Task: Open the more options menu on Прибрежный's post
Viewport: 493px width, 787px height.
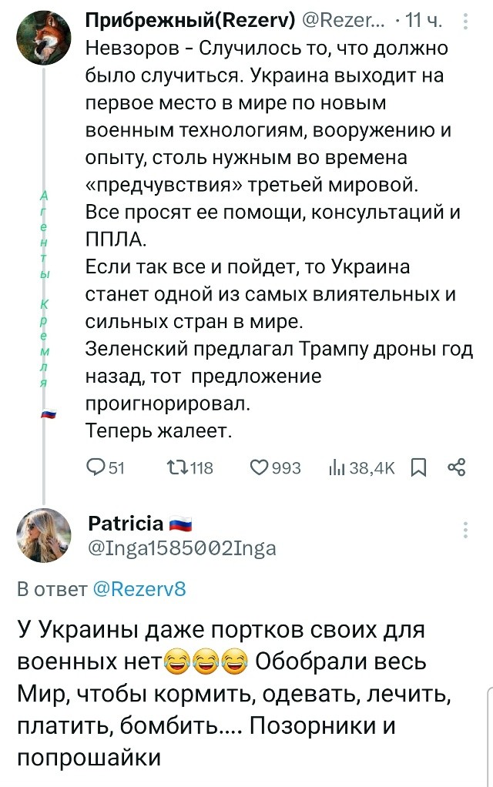Action: pyautogui.click(x=464, y=24)
